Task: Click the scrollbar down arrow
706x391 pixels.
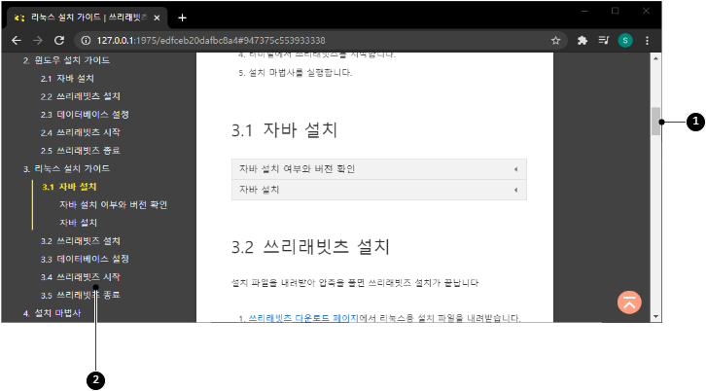Action: coord(655,317)
